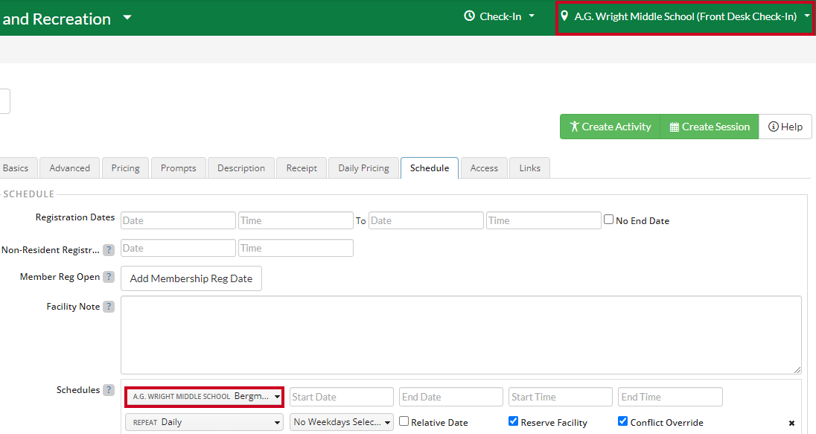Click the schedule Start Date field
The width and height of the screenshot is (816, 434).
(x=342, y=397)
